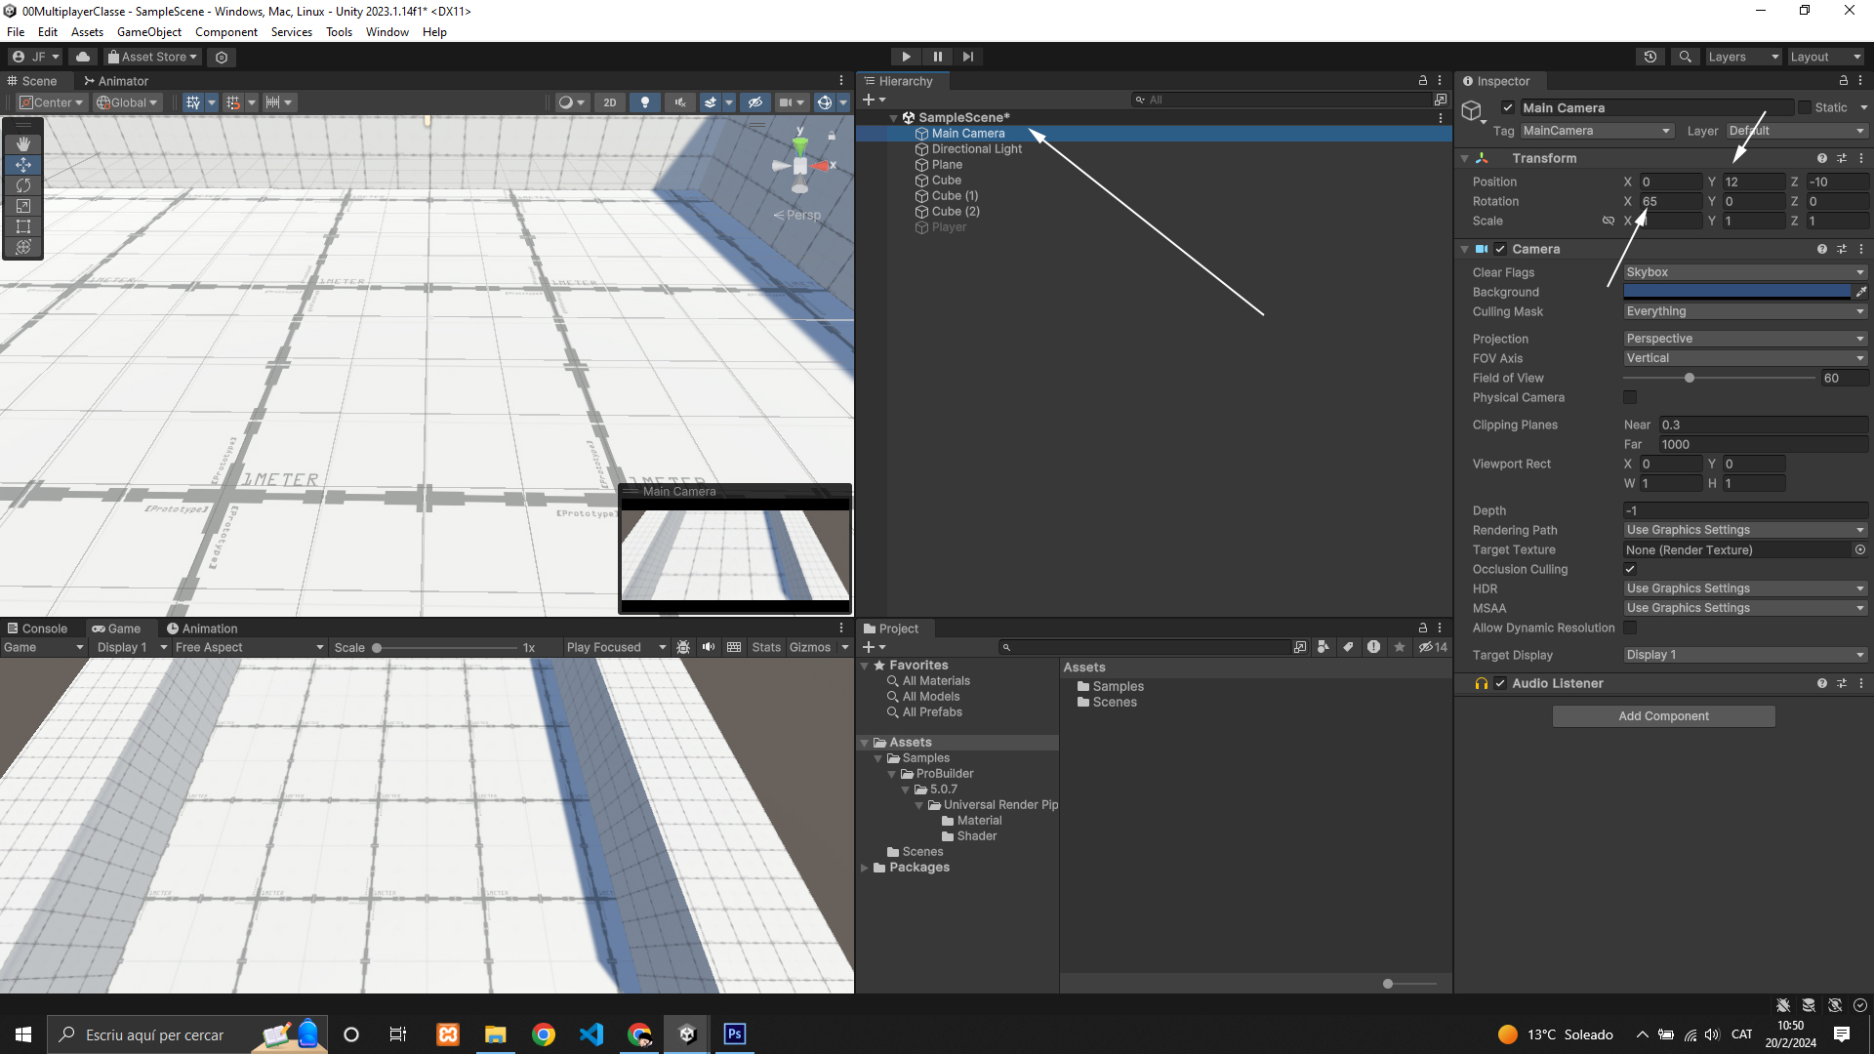
Task: Click the Background color swatch
Action: pyautogui.click(x=1736, y=292)
